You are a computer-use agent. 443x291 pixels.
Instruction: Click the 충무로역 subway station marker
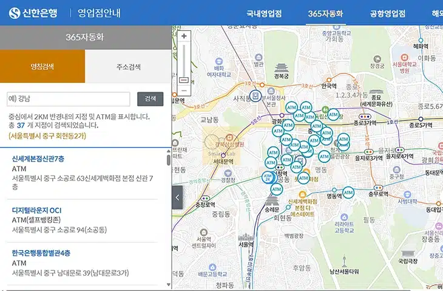378,188
